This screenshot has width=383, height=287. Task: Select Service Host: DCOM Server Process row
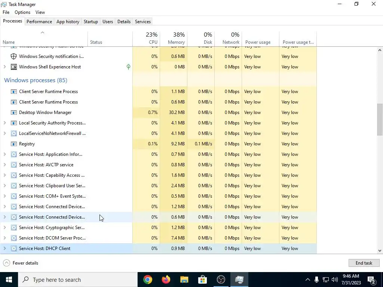click(x=158, y=238)
